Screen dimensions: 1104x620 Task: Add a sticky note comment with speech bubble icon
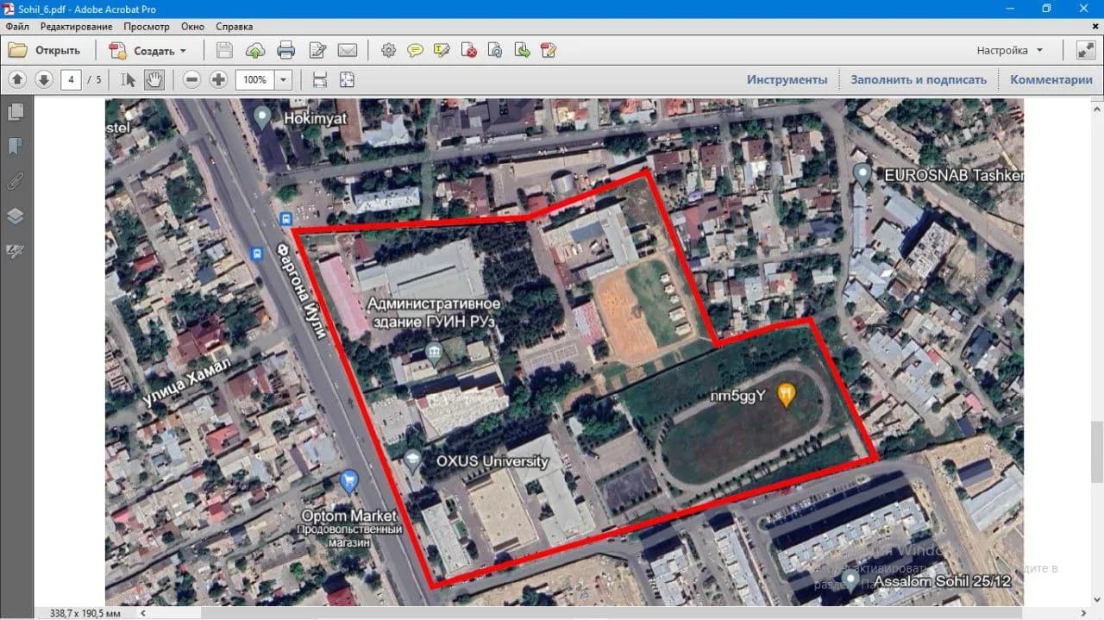pyautogui.click(x=415, y=50)
